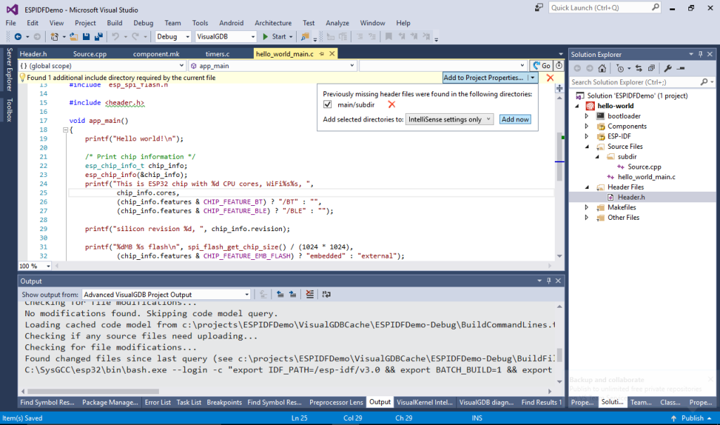The width and height of the screenshot is (720, 425).
Task: Click the Undo toolbar icon
Action: point(116,37)
